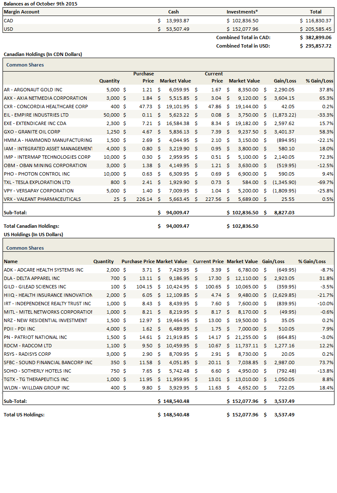Select the Total US Holdings label
Screen dimensions: 337x493
tap(24, 415)
